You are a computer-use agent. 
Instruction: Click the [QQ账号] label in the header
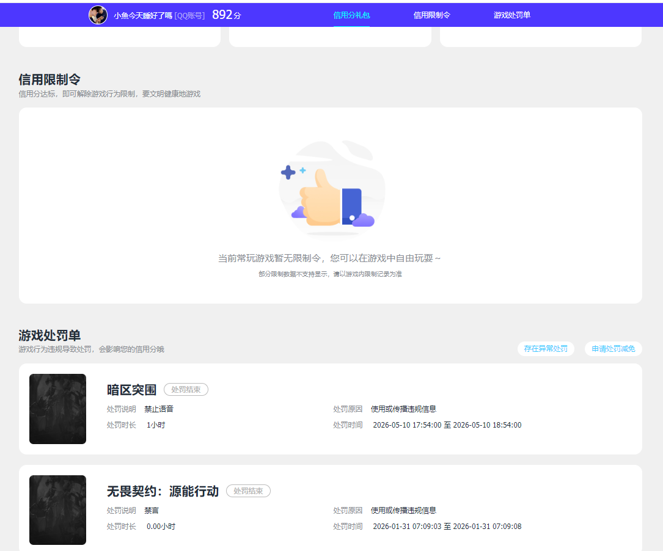[x=189, y=16]
